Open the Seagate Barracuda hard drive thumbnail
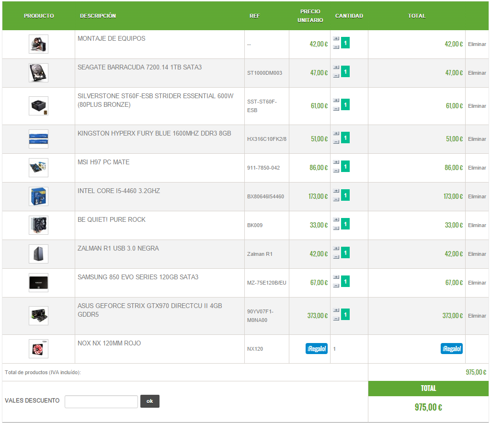The image size is (491, 424). (x=38, y=73)
